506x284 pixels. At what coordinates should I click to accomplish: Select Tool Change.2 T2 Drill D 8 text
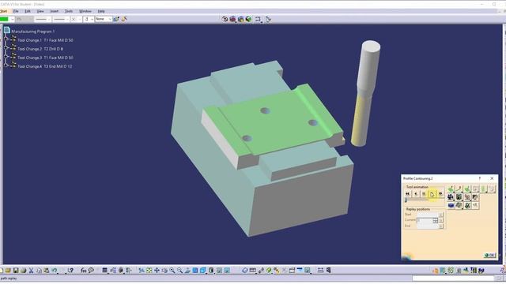click(40, 49)
